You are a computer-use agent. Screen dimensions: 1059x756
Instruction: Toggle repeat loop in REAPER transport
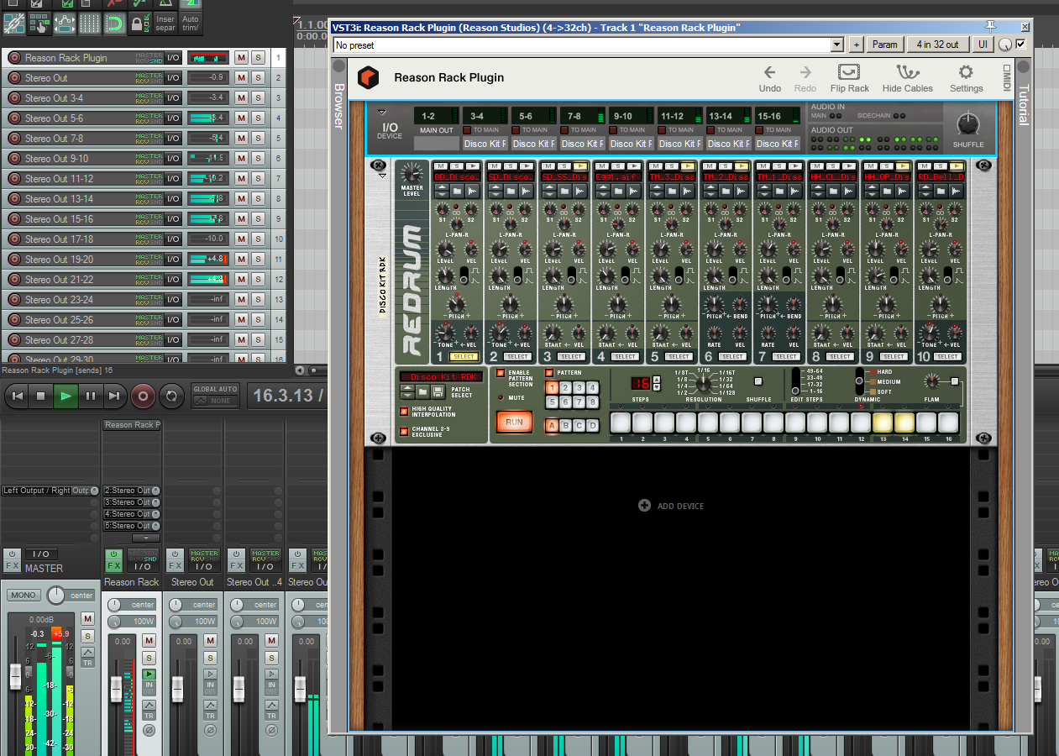[170, 395]
